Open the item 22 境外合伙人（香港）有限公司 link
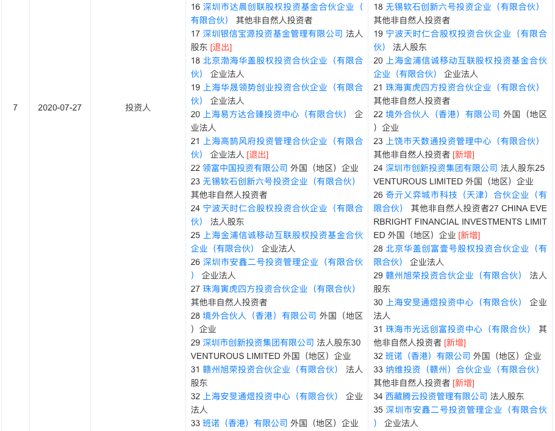The width and height of the screenshot is (555, 431). coord(443,115)
